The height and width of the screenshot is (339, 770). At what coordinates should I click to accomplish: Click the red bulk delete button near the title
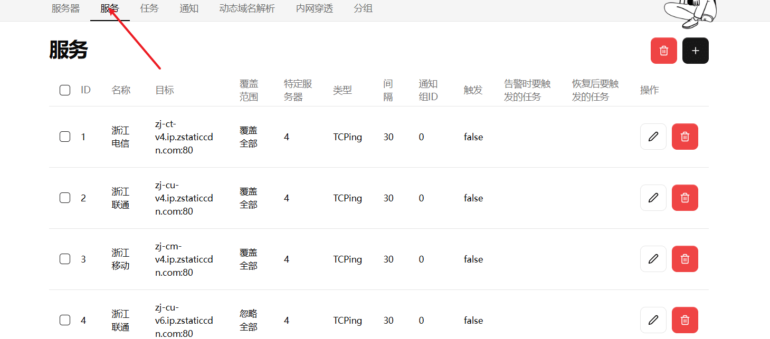tap(663, 50)
